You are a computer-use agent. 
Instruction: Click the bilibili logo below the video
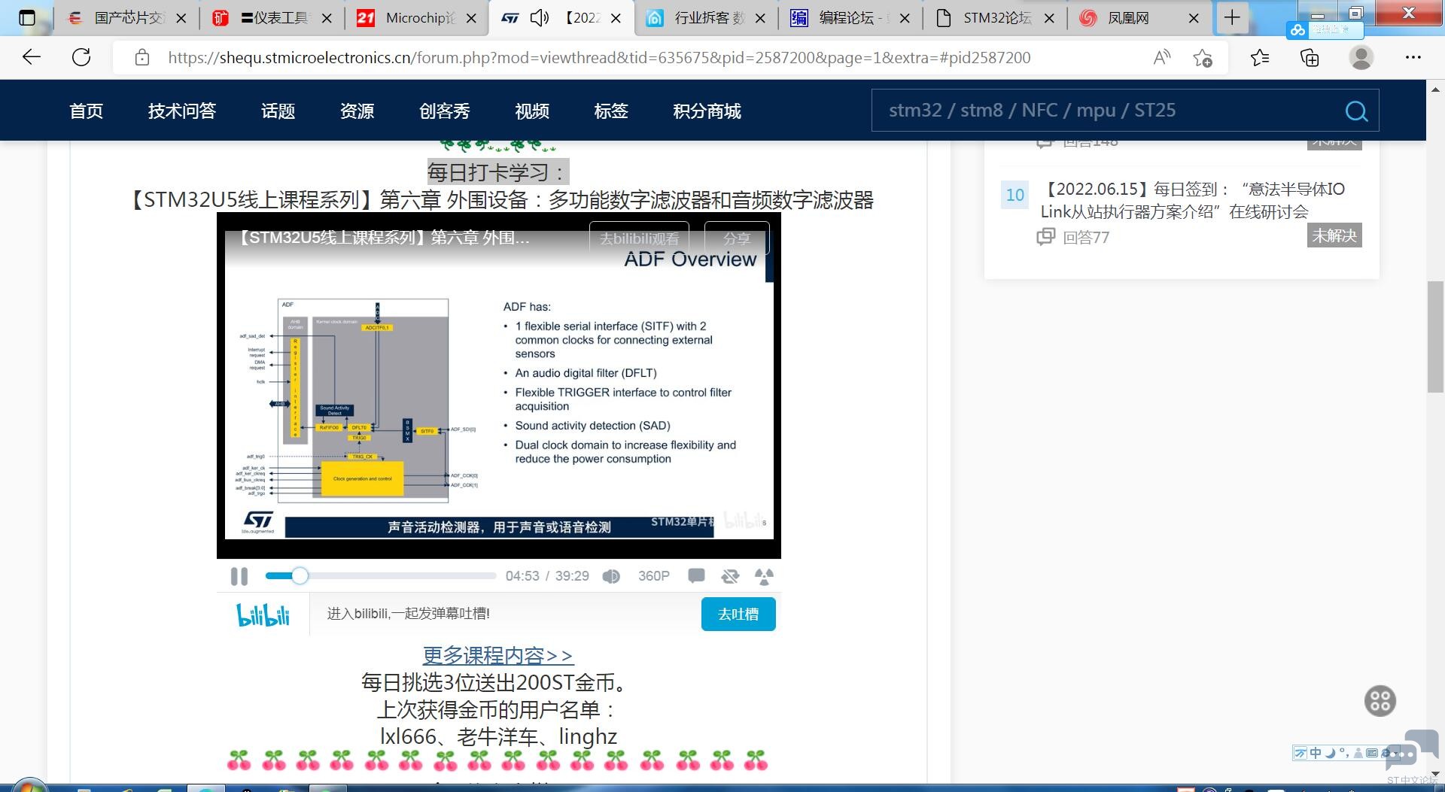coord(263,614)
